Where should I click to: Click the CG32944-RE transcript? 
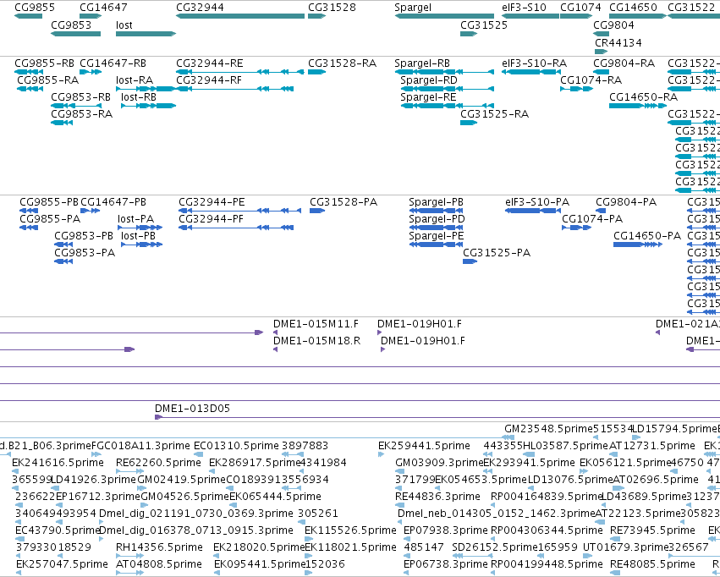tap(240, 72)
